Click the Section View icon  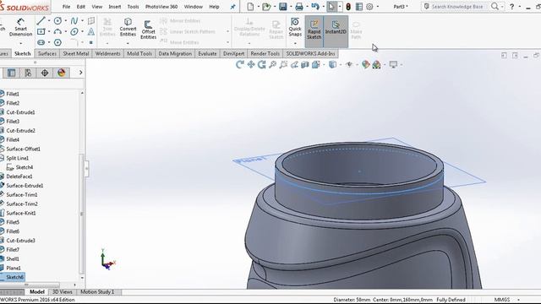[x=305, y=64]
